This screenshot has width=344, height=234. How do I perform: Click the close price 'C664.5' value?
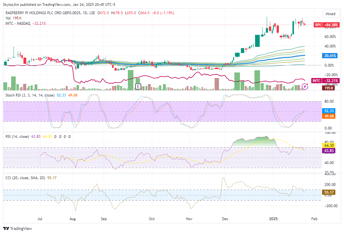pyautogui.click(x=144, y=13)
